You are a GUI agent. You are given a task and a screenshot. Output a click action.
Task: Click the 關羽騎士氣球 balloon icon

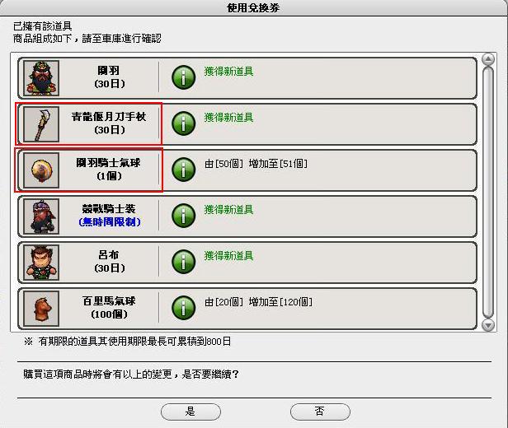click(x=41, y=170)
